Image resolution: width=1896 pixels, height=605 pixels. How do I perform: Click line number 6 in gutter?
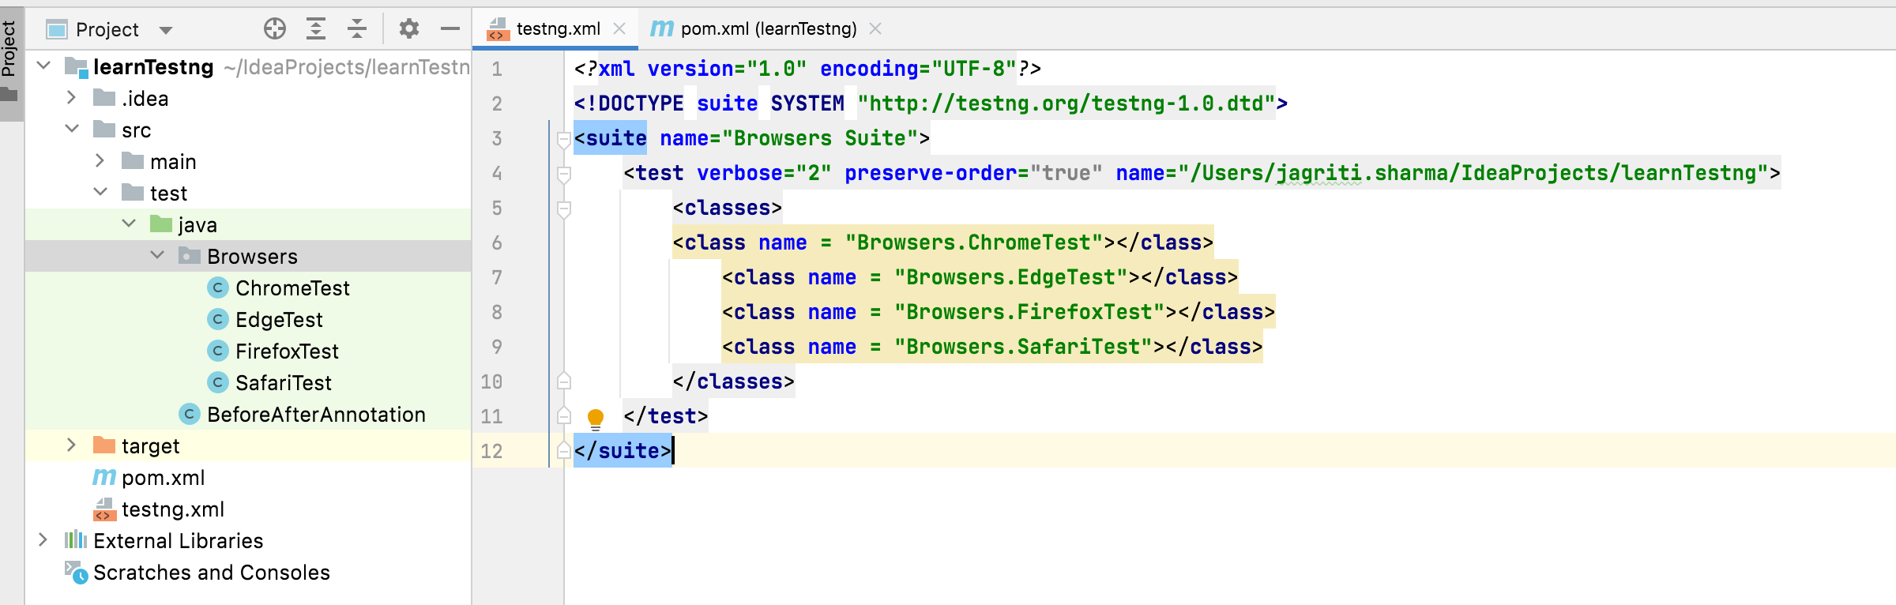(497, 243)
